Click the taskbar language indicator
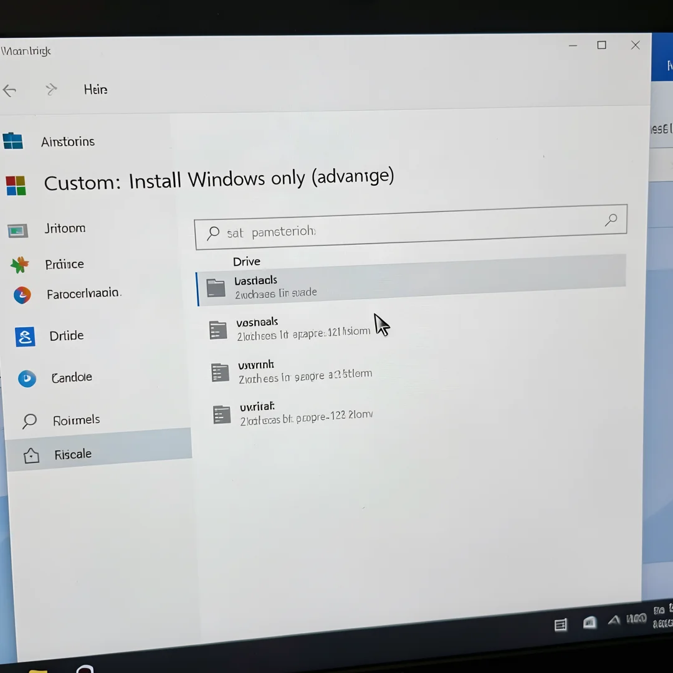 [x=636, y=618]
